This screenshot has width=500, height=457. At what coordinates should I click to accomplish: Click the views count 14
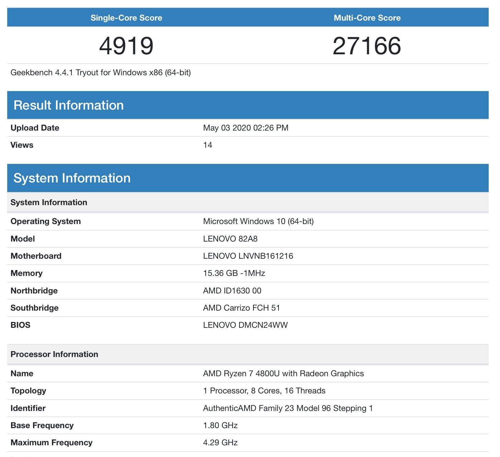tap(208, 145)
